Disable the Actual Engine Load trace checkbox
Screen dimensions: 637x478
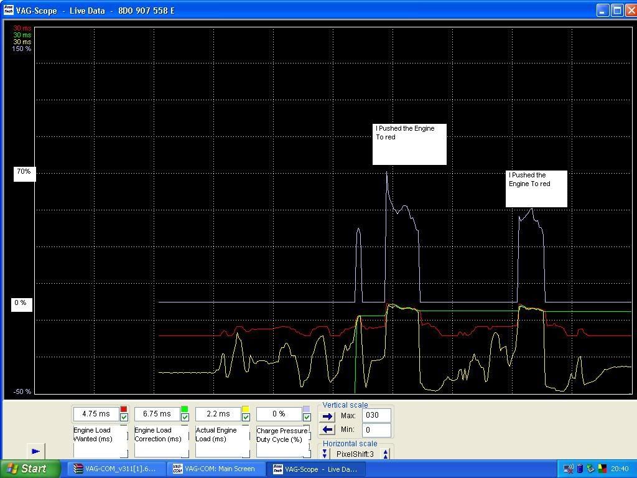tap(246, 417)
